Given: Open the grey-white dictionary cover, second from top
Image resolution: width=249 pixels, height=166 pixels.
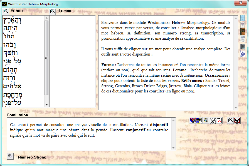Looking at the screenshot, I should point(243,25).
